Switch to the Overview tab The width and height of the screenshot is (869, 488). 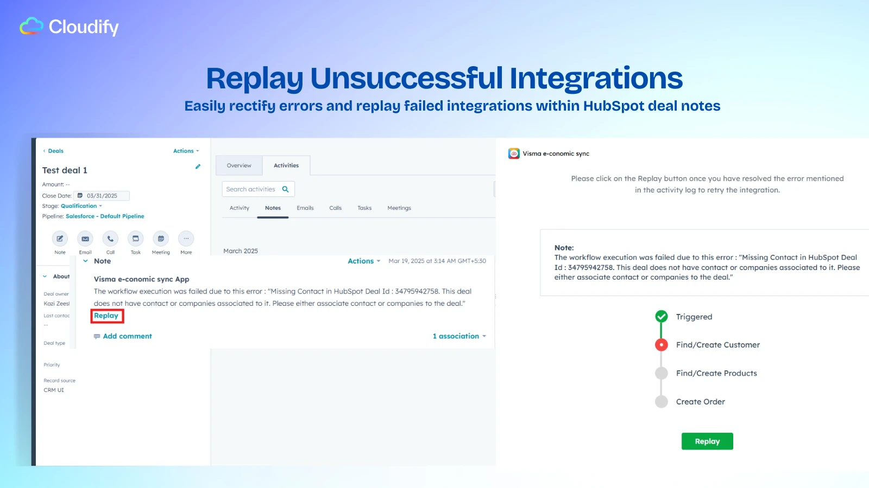click(239, 165)
